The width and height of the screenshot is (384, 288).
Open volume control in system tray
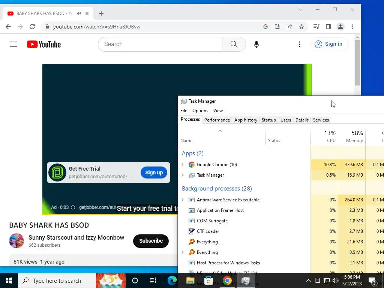[x=335, y=280]
